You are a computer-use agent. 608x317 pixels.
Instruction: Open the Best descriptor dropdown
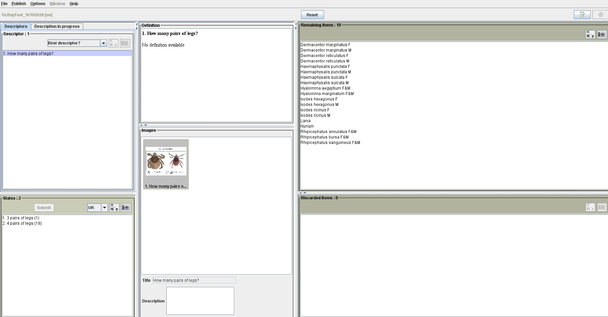pos(103,43)
